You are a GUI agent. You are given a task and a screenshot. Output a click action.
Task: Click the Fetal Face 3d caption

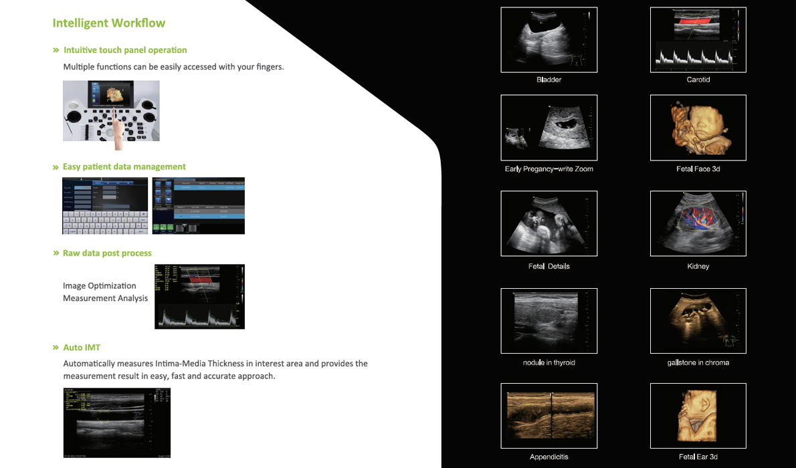click(x=698, y=169)
